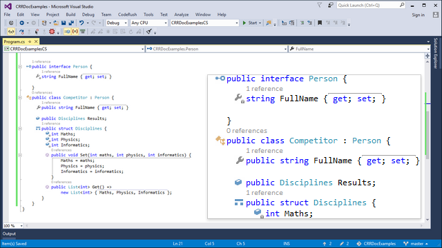Select the Program.cs document tab
The width and height of the screenshot is (442, 248).
click(x=15, y=41)
